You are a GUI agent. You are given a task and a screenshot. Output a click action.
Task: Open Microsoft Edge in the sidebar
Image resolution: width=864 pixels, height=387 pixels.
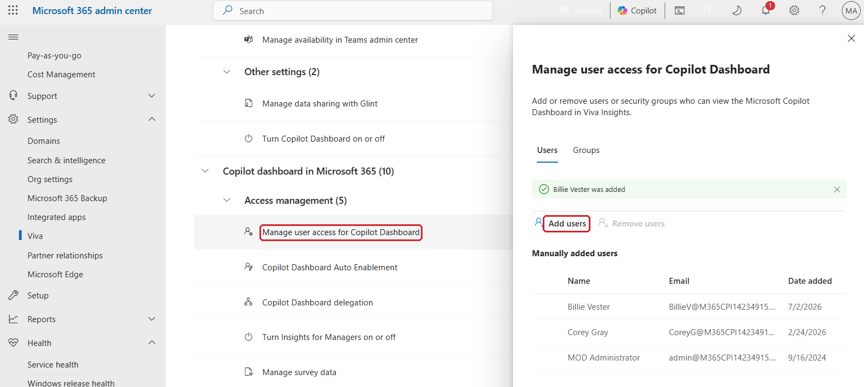[55, 275]
